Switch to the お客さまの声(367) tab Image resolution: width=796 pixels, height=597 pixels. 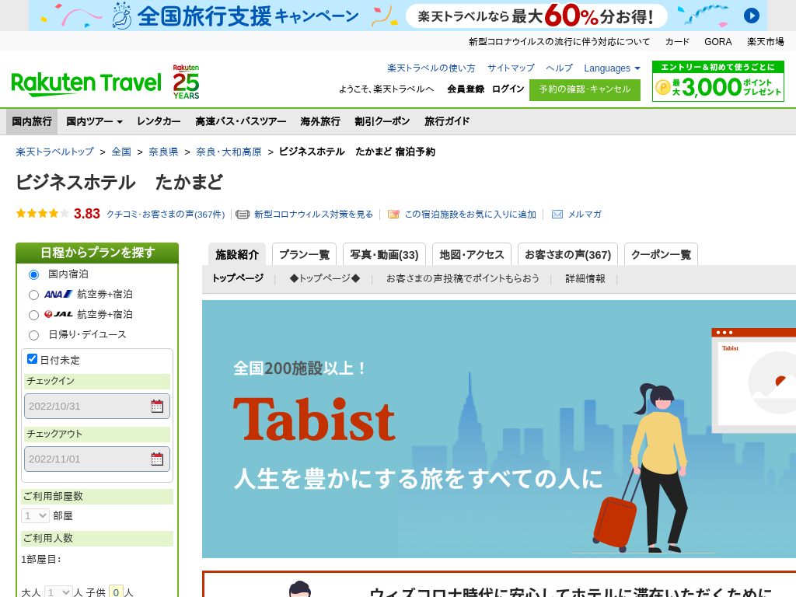pyautogui.click(x=567, y=254)
